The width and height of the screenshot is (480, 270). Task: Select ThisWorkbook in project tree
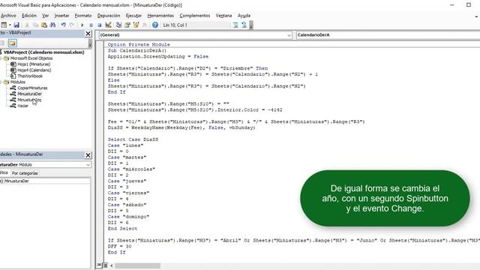30,76
